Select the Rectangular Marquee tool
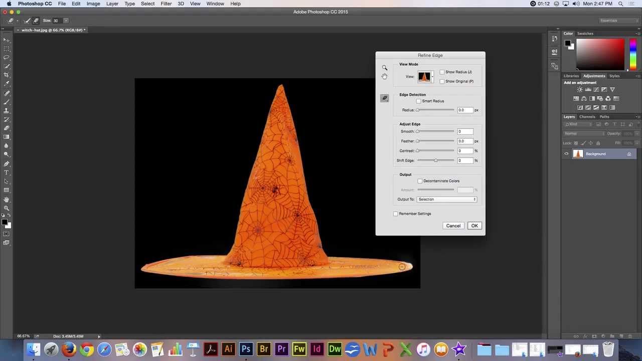 click(x=7, y=49)
